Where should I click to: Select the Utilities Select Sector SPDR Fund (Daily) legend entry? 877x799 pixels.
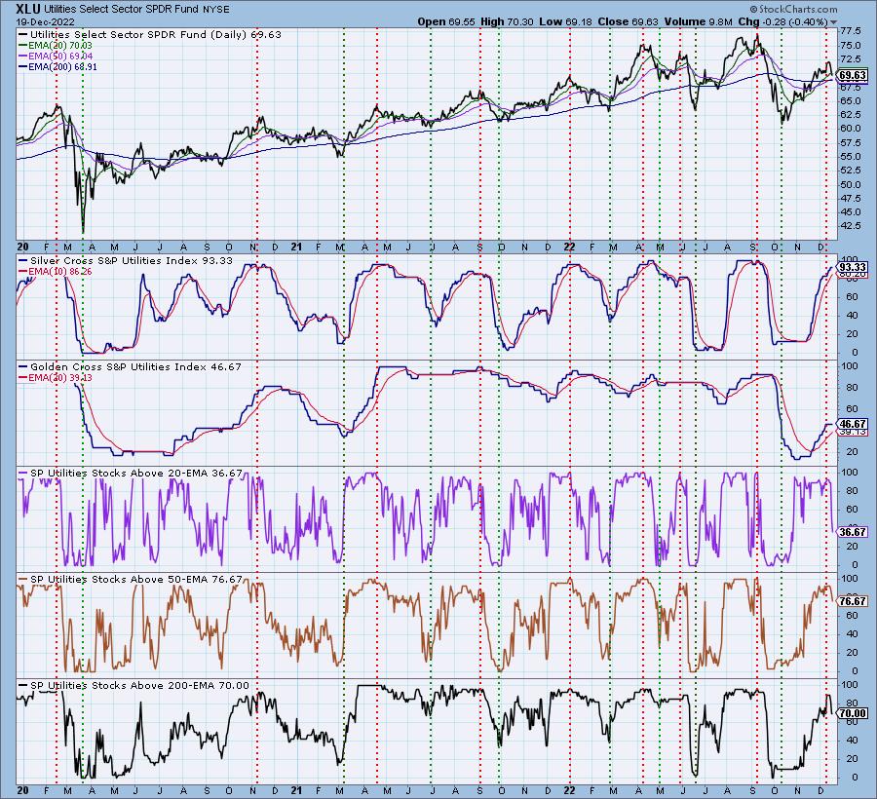click(x=150, y=35)
